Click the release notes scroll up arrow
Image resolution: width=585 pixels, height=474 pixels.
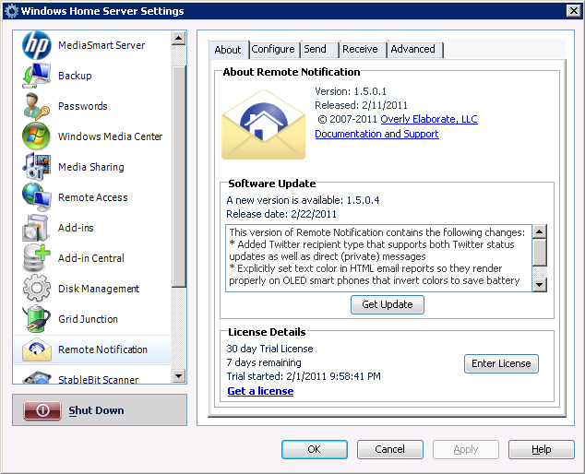click(539, 231)
